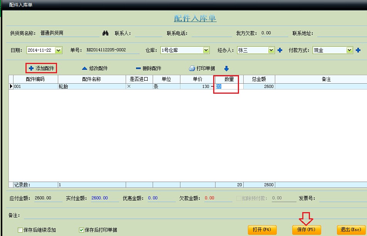Click the bottom 备注 input line
The image size is (367, 236).
point(195,216)
